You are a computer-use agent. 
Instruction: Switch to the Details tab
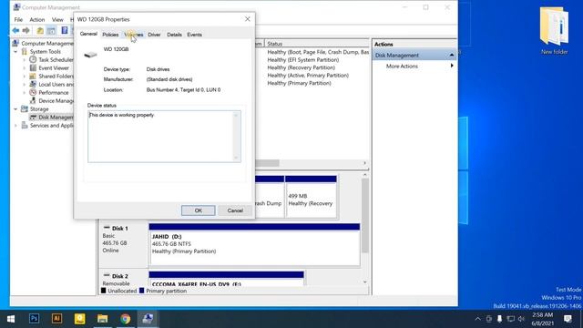click(174, 35)
